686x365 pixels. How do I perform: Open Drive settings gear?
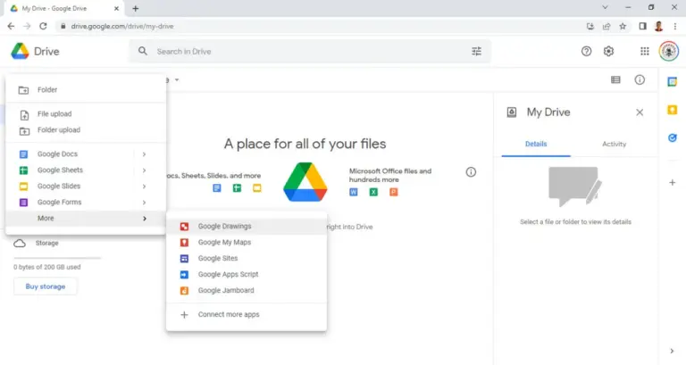608,51
